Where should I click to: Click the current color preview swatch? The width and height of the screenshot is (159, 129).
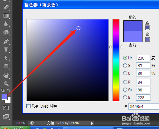133,36
